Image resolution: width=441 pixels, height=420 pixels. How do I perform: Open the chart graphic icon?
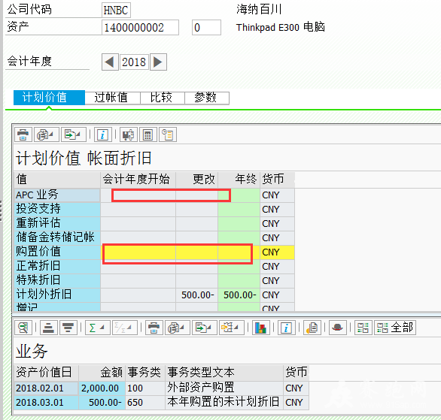[x=260, y=328]
